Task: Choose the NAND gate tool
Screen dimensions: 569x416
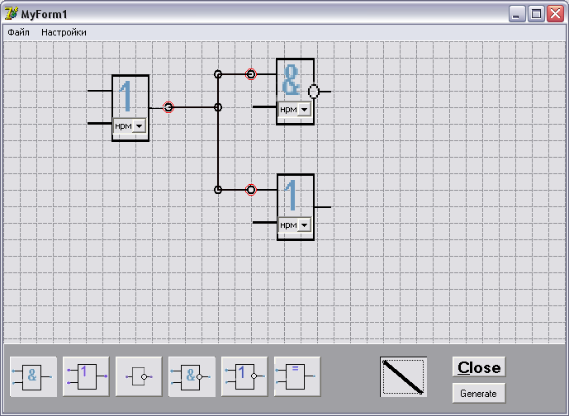Action: [x=192, y=377]
